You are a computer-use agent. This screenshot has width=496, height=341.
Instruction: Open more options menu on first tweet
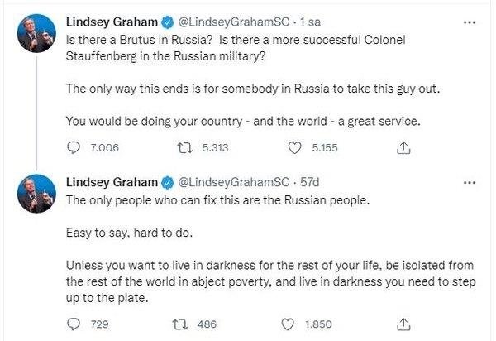[x=470, y=22]
